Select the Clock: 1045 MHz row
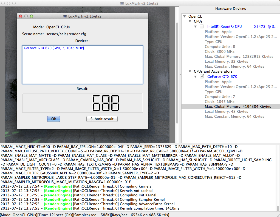The height and width of the screenshot is (217, 280). [x=219, y=101]
